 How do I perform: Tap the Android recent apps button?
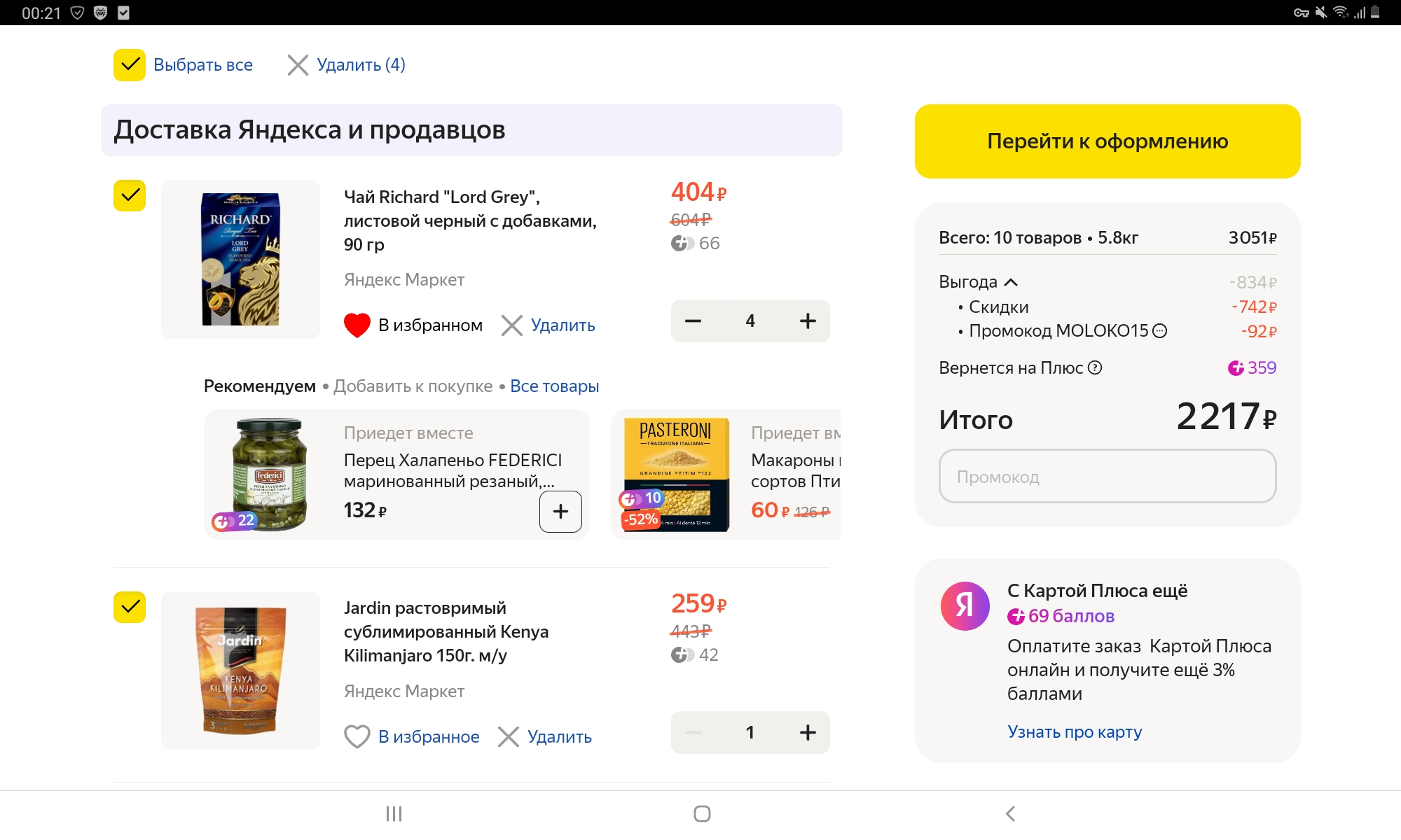pos(394,813)
